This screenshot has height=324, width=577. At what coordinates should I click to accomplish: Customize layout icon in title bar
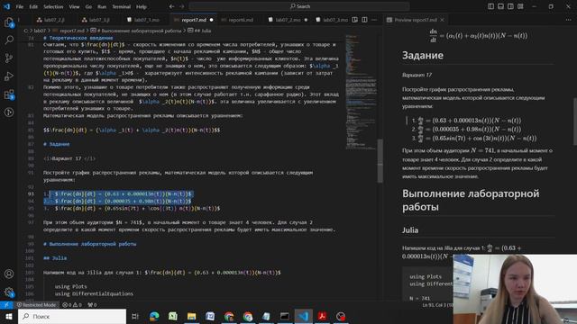(x=520, y=6)
